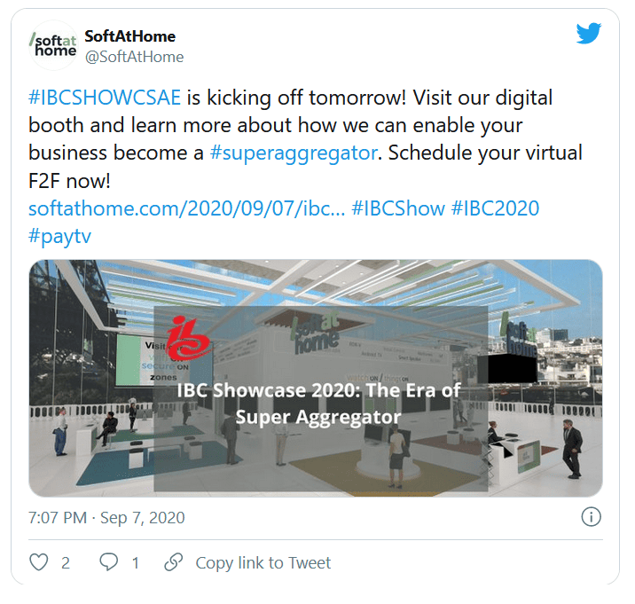Screen dimensions: 635x604
Task: Open the tweet info circle icon
Action: [592, 517]
